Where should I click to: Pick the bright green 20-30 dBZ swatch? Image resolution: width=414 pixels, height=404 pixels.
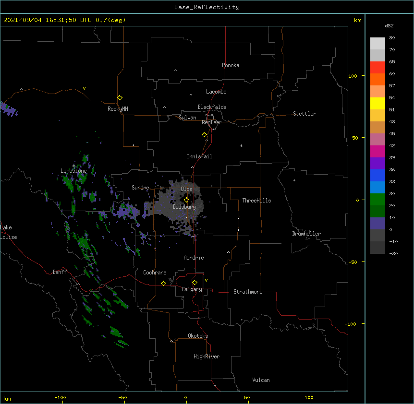(x=377, y=200)
